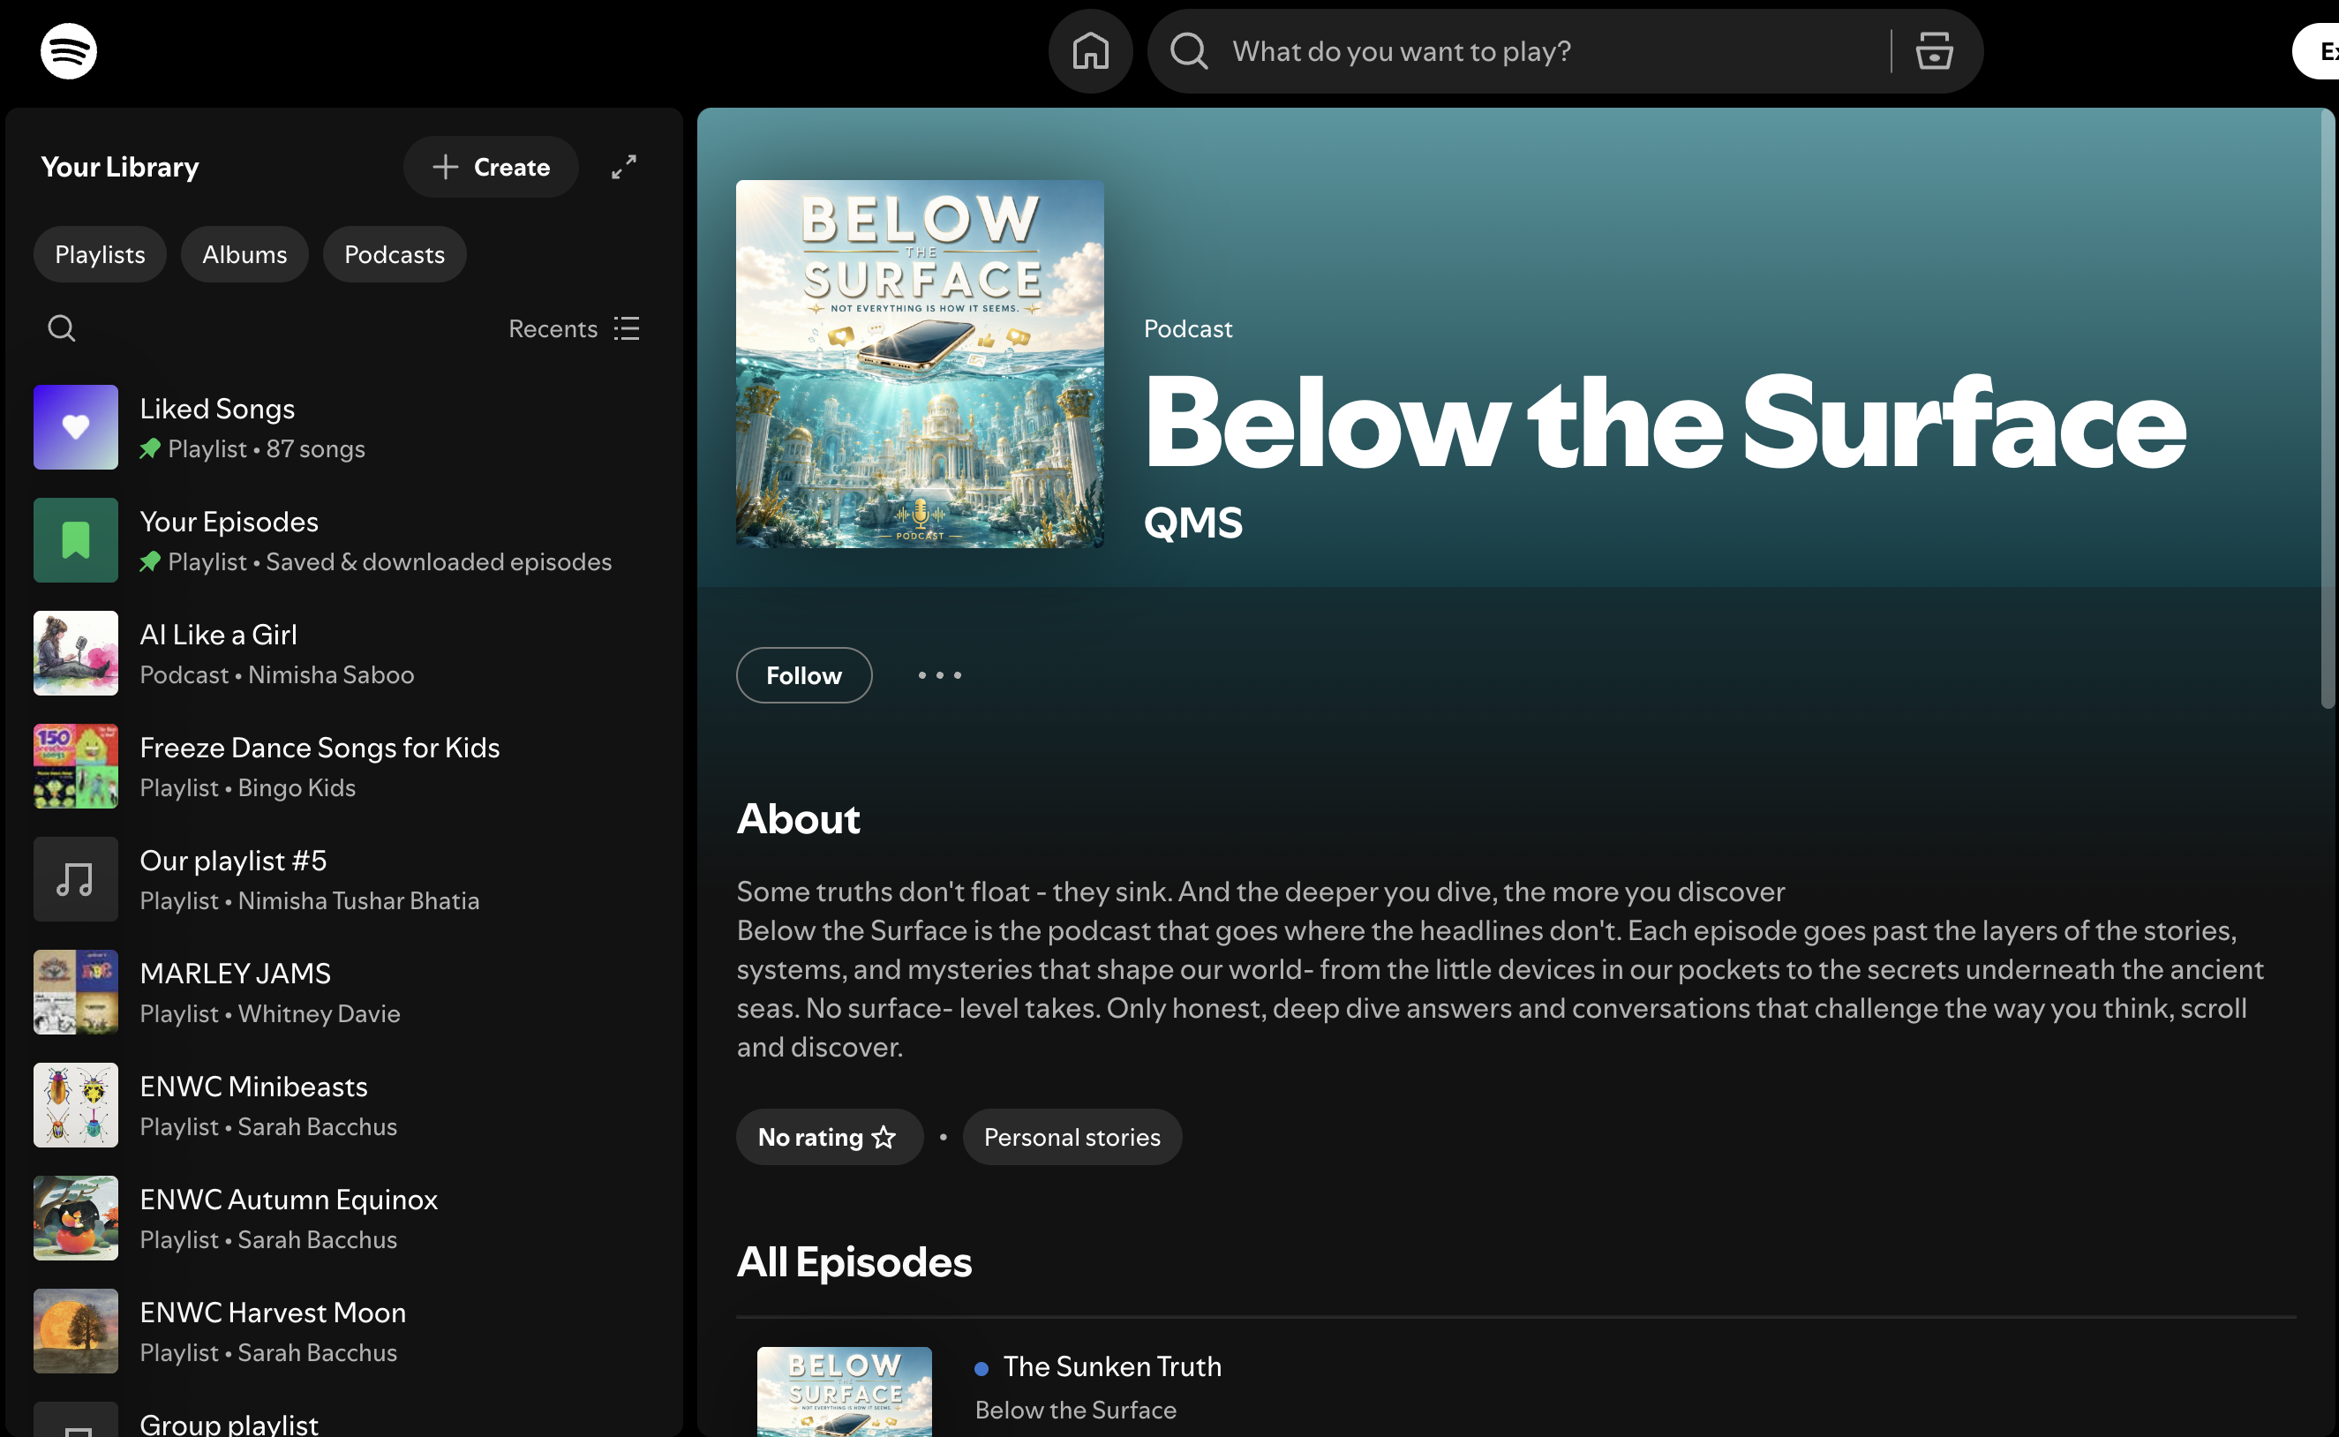The width and height of the screenshot is (2339, 1437).
Task: Open AI Like a Girl podcast
Action: tap(342, 654)
